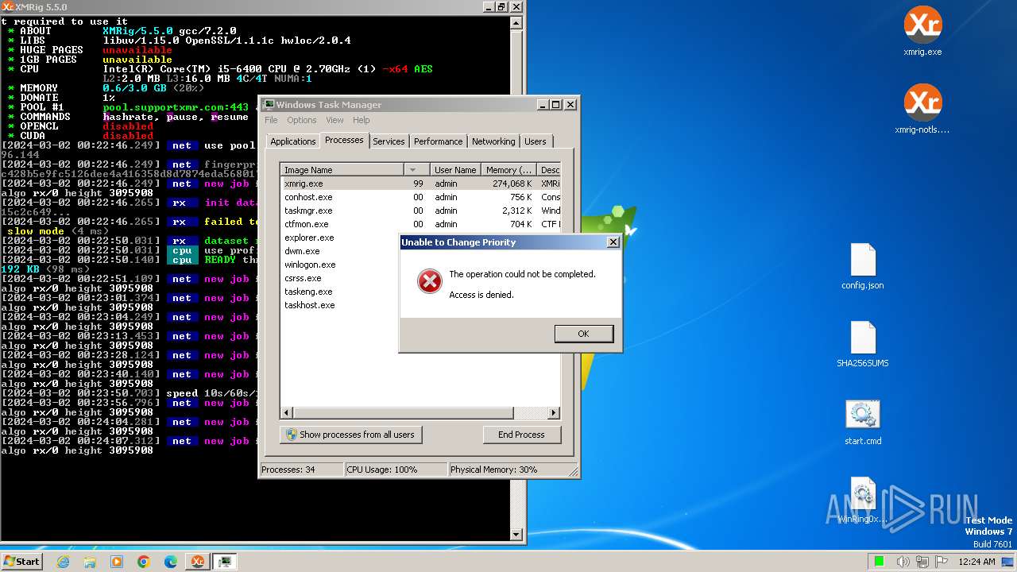Select config.json file on desktop
The image size is (1017, 572).
pos(863,267)
